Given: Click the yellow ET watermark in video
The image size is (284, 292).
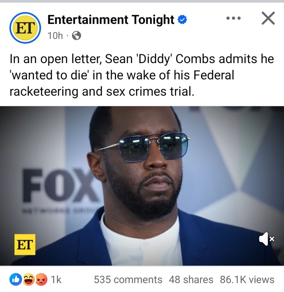Looking at the screenshot, I should click(x=25, y=244).
